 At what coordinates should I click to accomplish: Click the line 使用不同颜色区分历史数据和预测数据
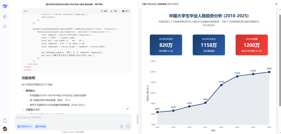click(57, 105)
